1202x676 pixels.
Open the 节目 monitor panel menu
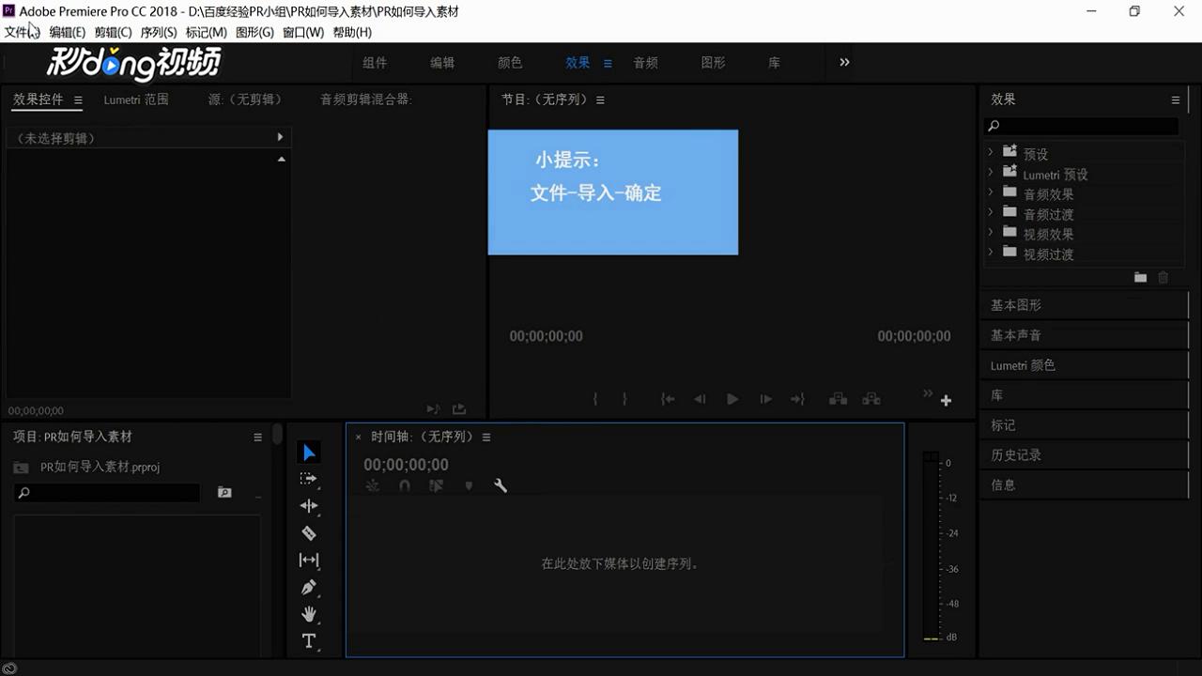pos(600,100)
